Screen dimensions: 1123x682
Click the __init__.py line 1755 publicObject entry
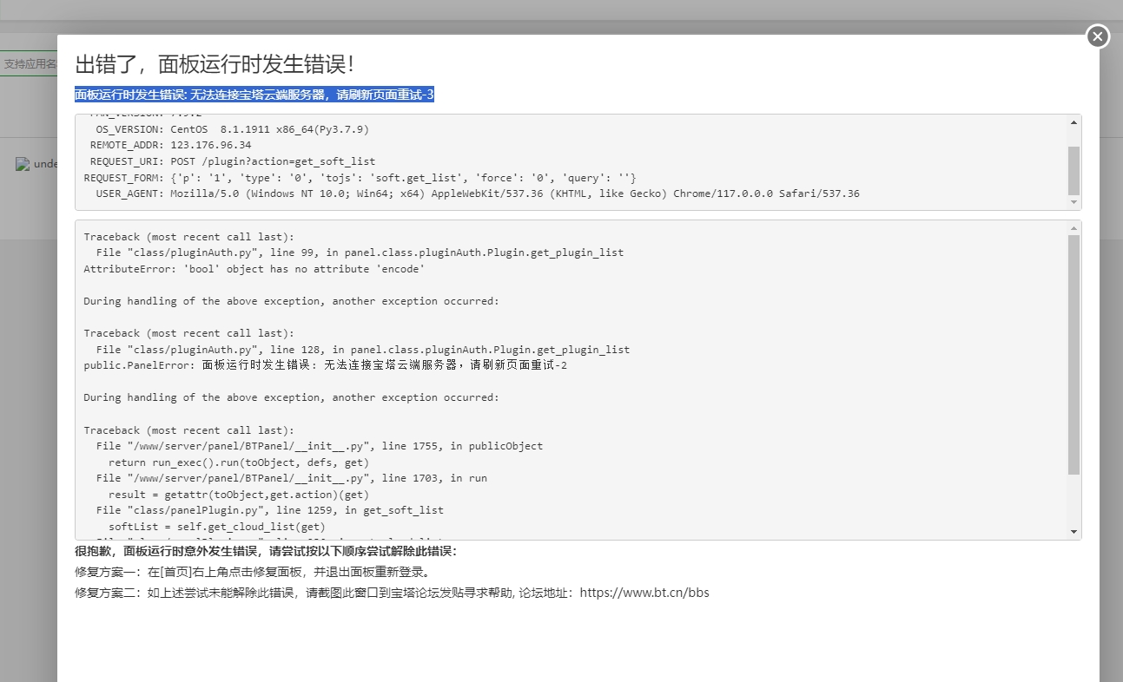[x=320, y=446]
